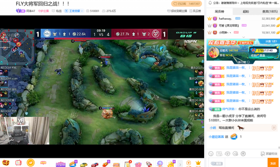
Task: Send the yellow star gift
Action: coord(171,164)
